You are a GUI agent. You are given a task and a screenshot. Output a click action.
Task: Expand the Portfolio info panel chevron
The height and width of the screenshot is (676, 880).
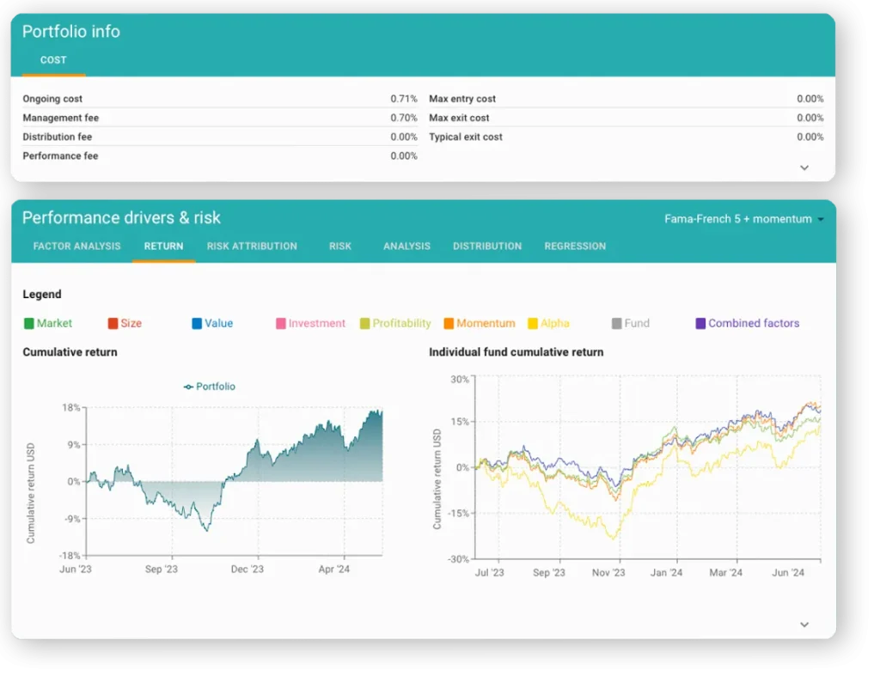[x=804, y=167]
